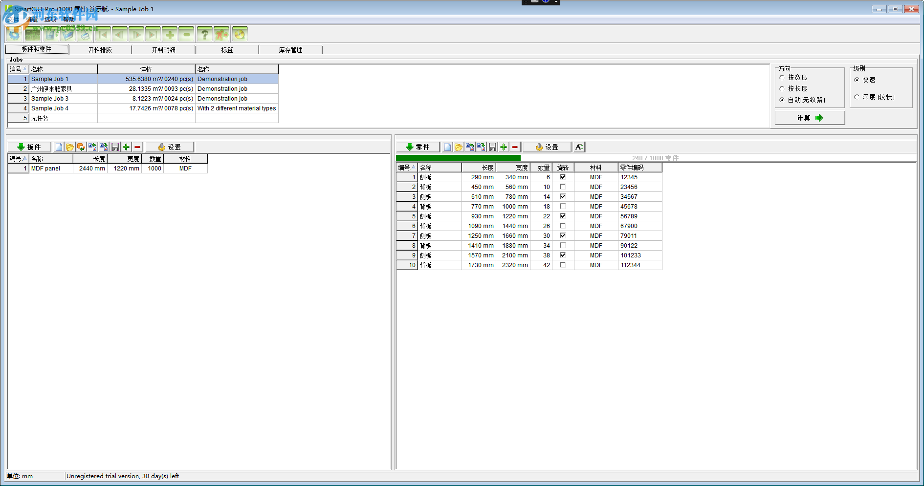924x486 pixels.
Task: Select 自动(无纹路) direction radio button
Action: pos(782,100)
